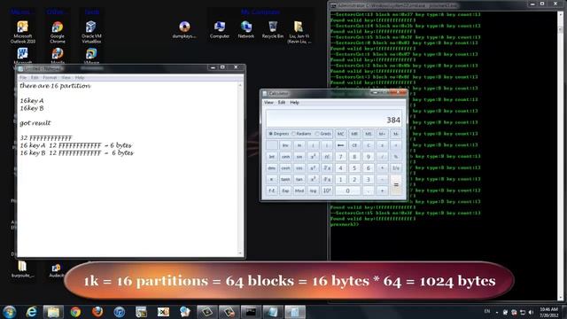Click the Calculator MR memory recall button
This screenshot has height=319, width=567.
(x=354, y=134)
